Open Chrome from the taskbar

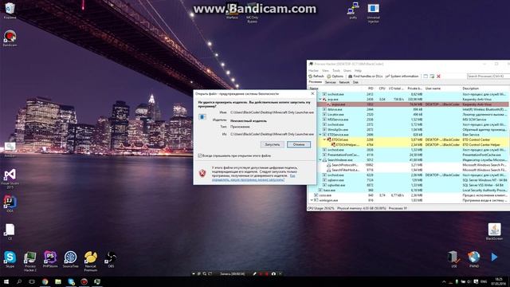pos(45,281)
